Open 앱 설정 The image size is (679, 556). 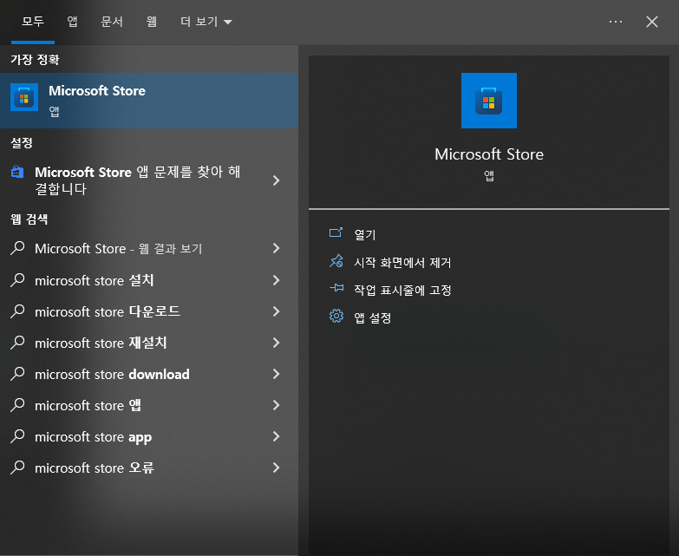click(x=372, y=317)
